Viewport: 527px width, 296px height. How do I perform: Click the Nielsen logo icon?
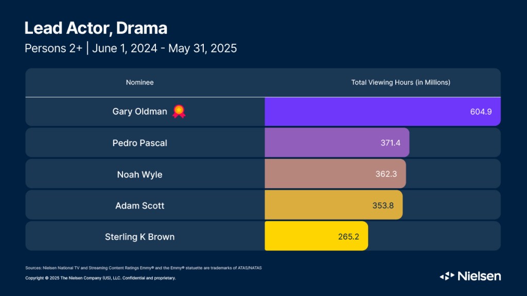446,276
